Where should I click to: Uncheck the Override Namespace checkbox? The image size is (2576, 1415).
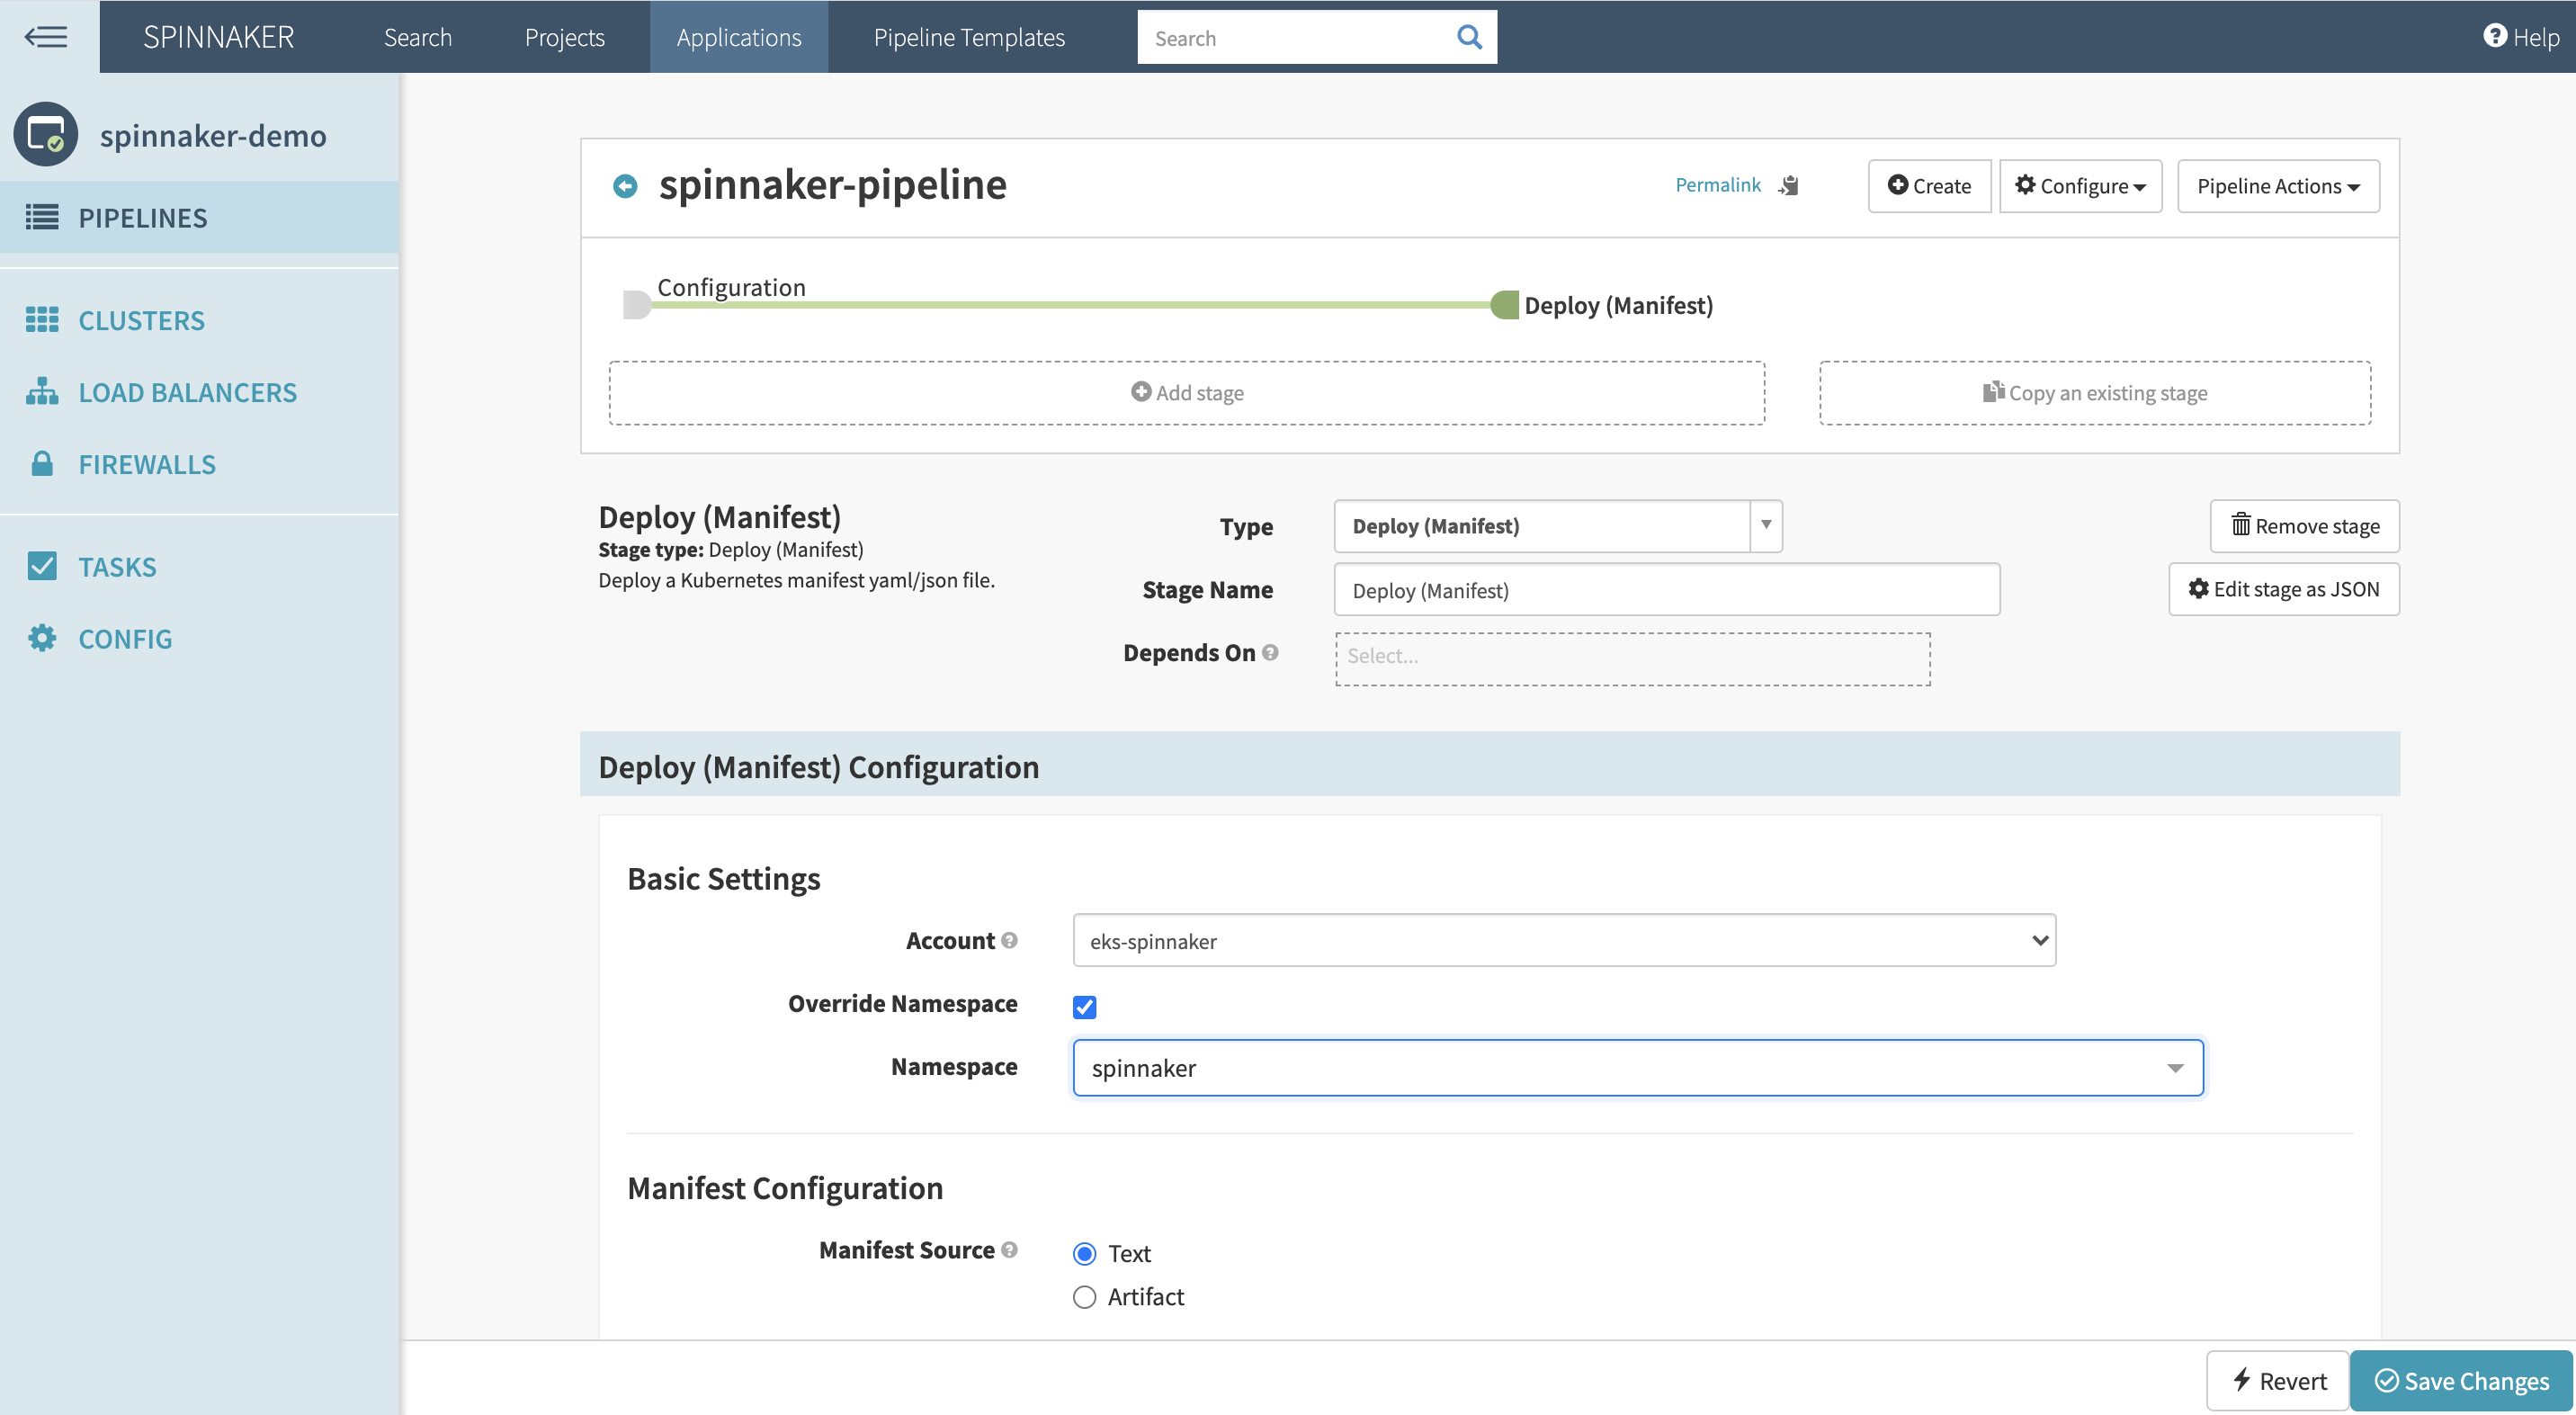pyautogui.click(x=1084, y=1006)
